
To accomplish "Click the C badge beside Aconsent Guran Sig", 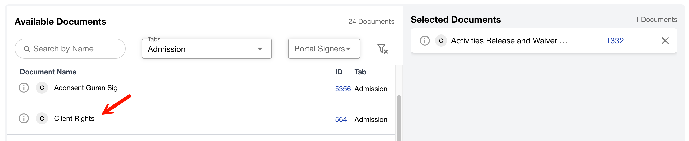I will click(x=42, y=88).
